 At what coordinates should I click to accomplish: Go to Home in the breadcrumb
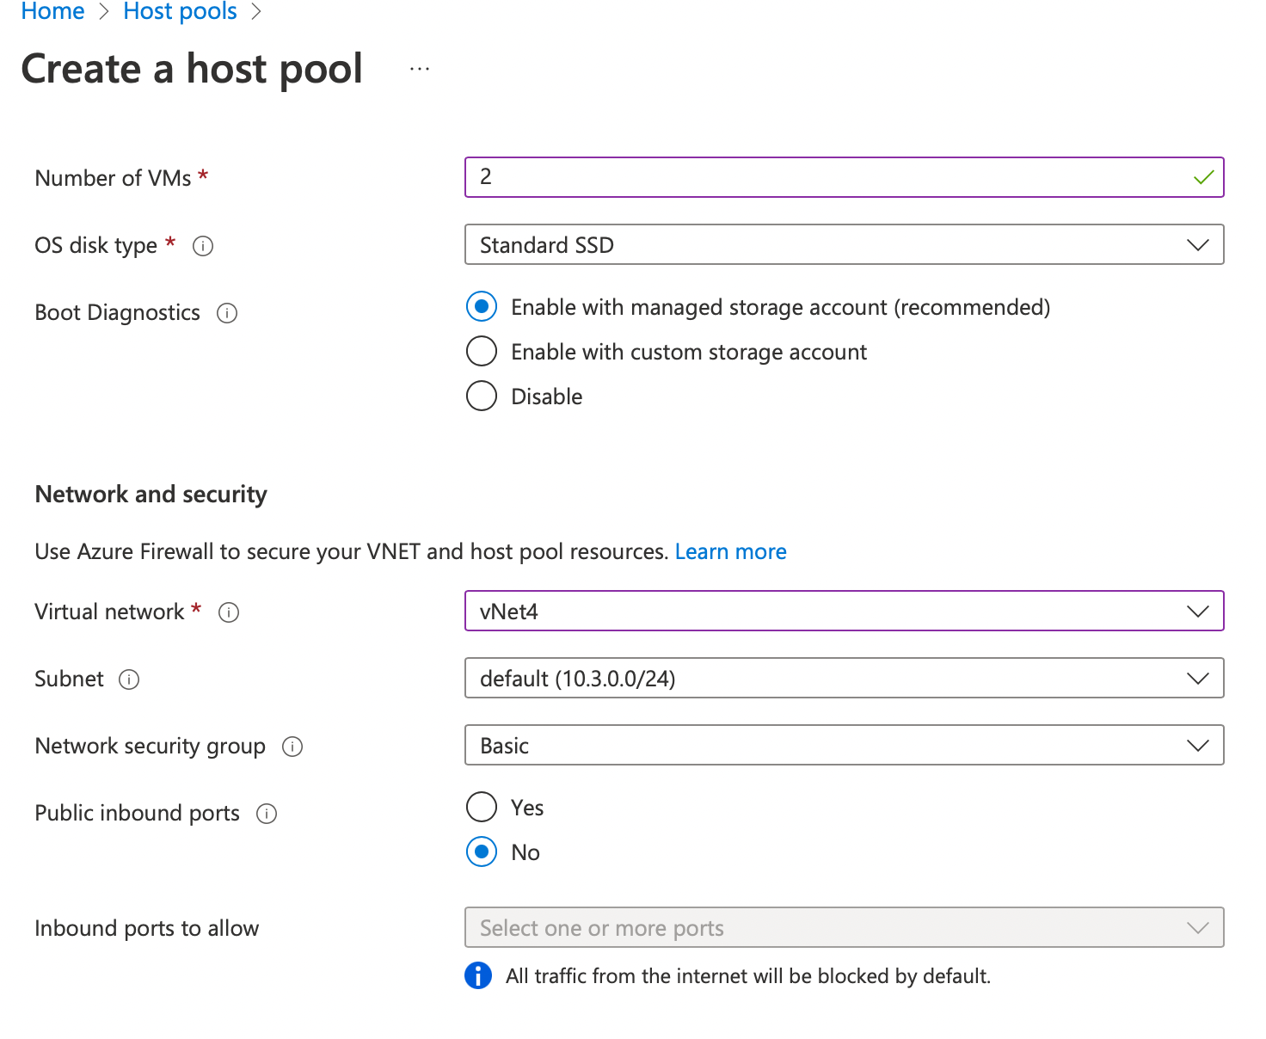tap(52, 12)
